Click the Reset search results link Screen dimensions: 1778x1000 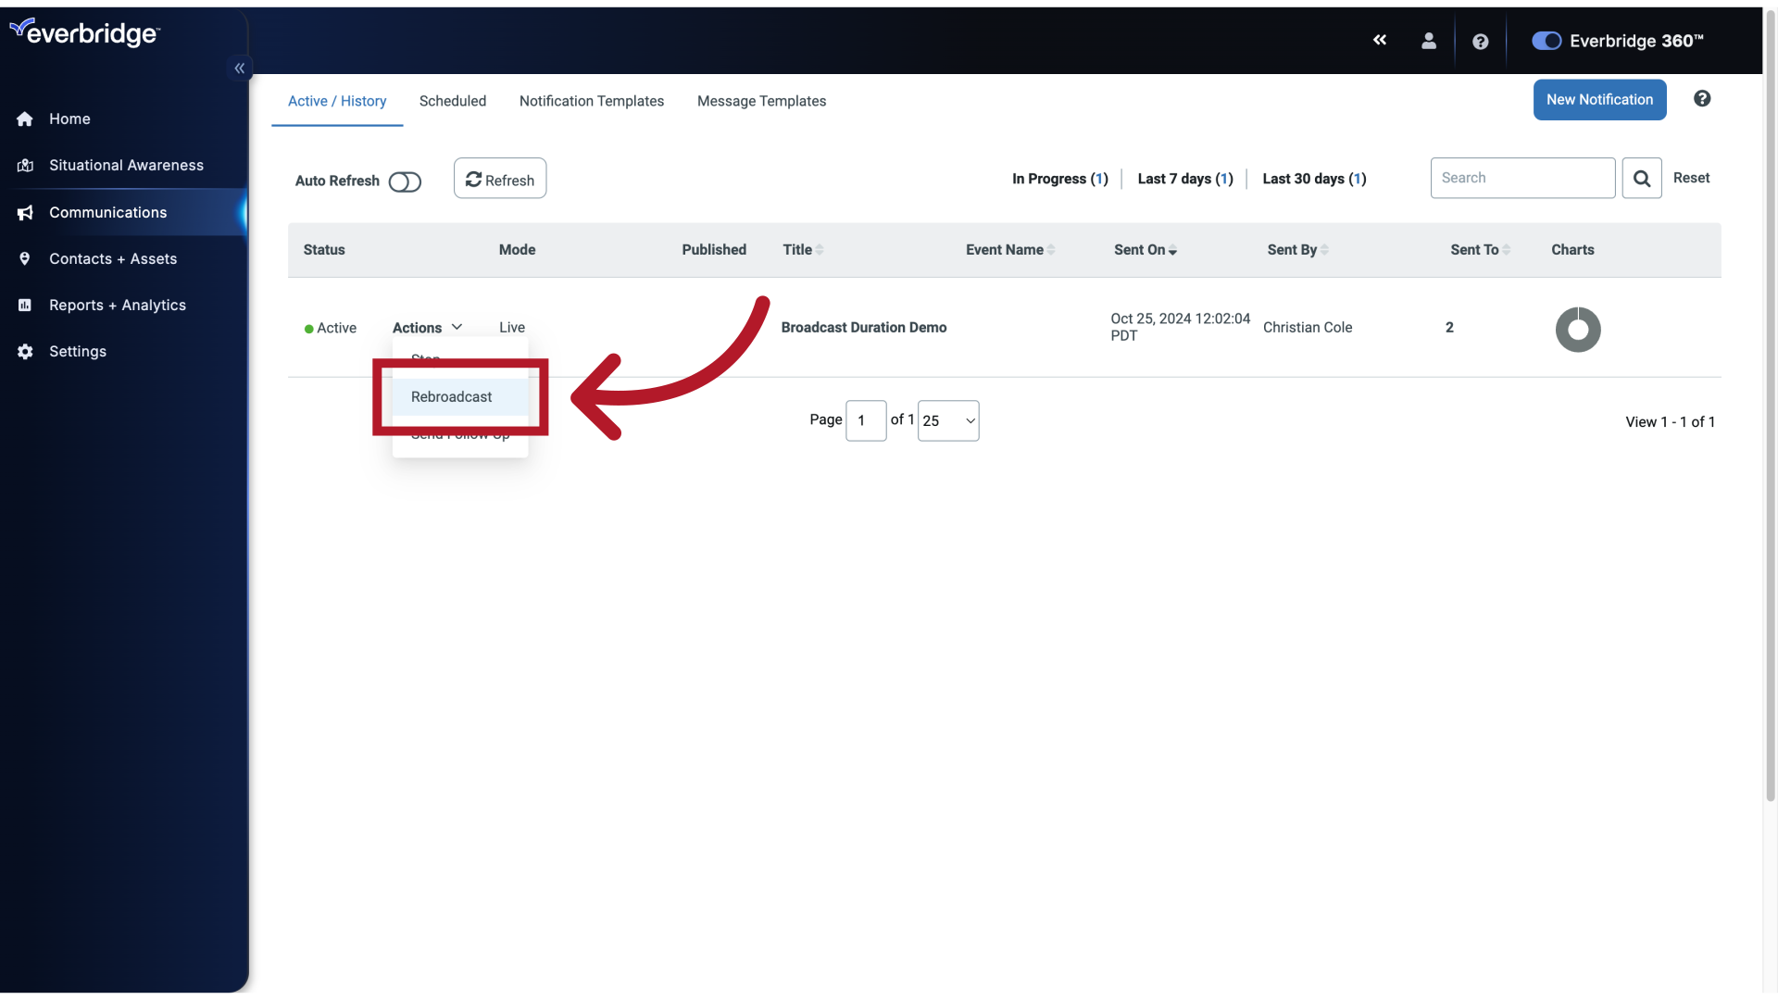[1690, 177]
